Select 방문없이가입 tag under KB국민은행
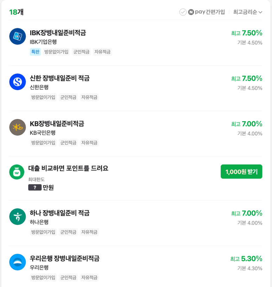The width and height of the screenshot is (272, 287). click(x=43, y=143)
